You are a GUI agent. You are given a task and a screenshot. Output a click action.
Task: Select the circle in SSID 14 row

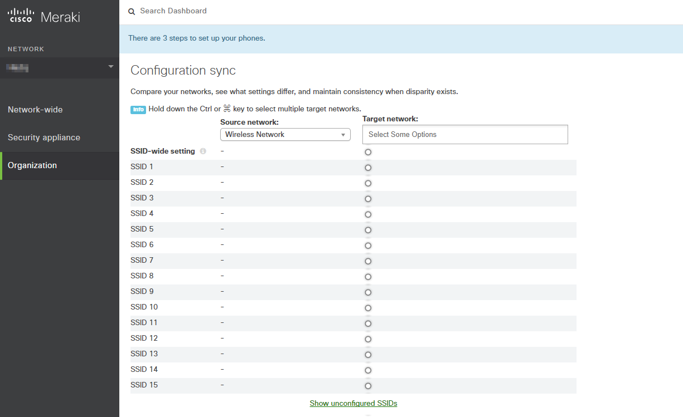point(368,370)
